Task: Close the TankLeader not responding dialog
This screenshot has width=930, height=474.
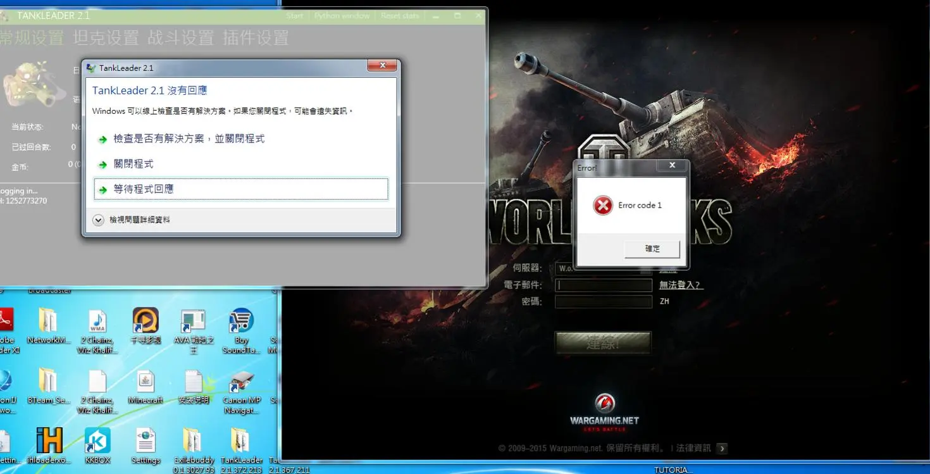Action: tap(382, 66)
